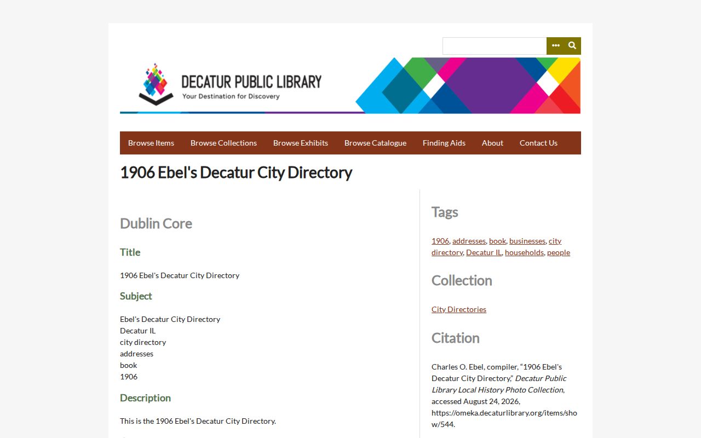Click the Decatur IL tag
701x438 pixels.
tap(484, 252)
